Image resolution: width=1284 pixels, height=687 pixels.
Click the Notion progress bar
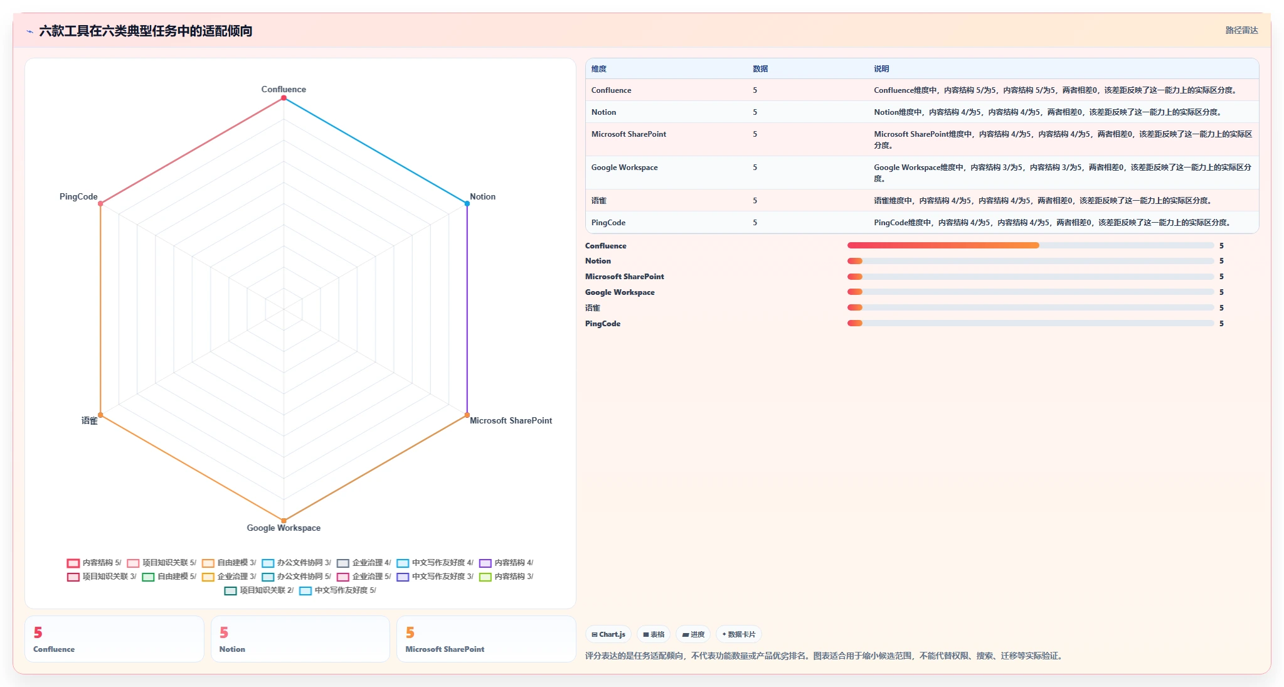point(1031,261)
